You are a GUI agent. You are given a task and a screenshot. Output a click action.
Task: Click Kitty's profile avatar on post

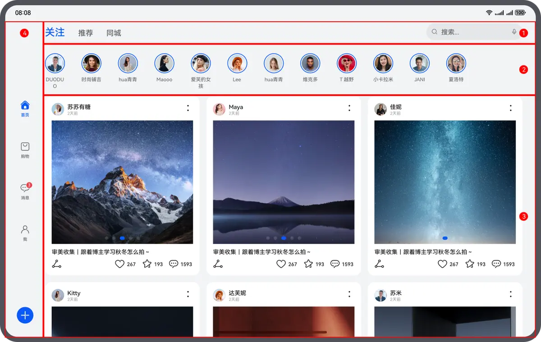coord(58,295)
